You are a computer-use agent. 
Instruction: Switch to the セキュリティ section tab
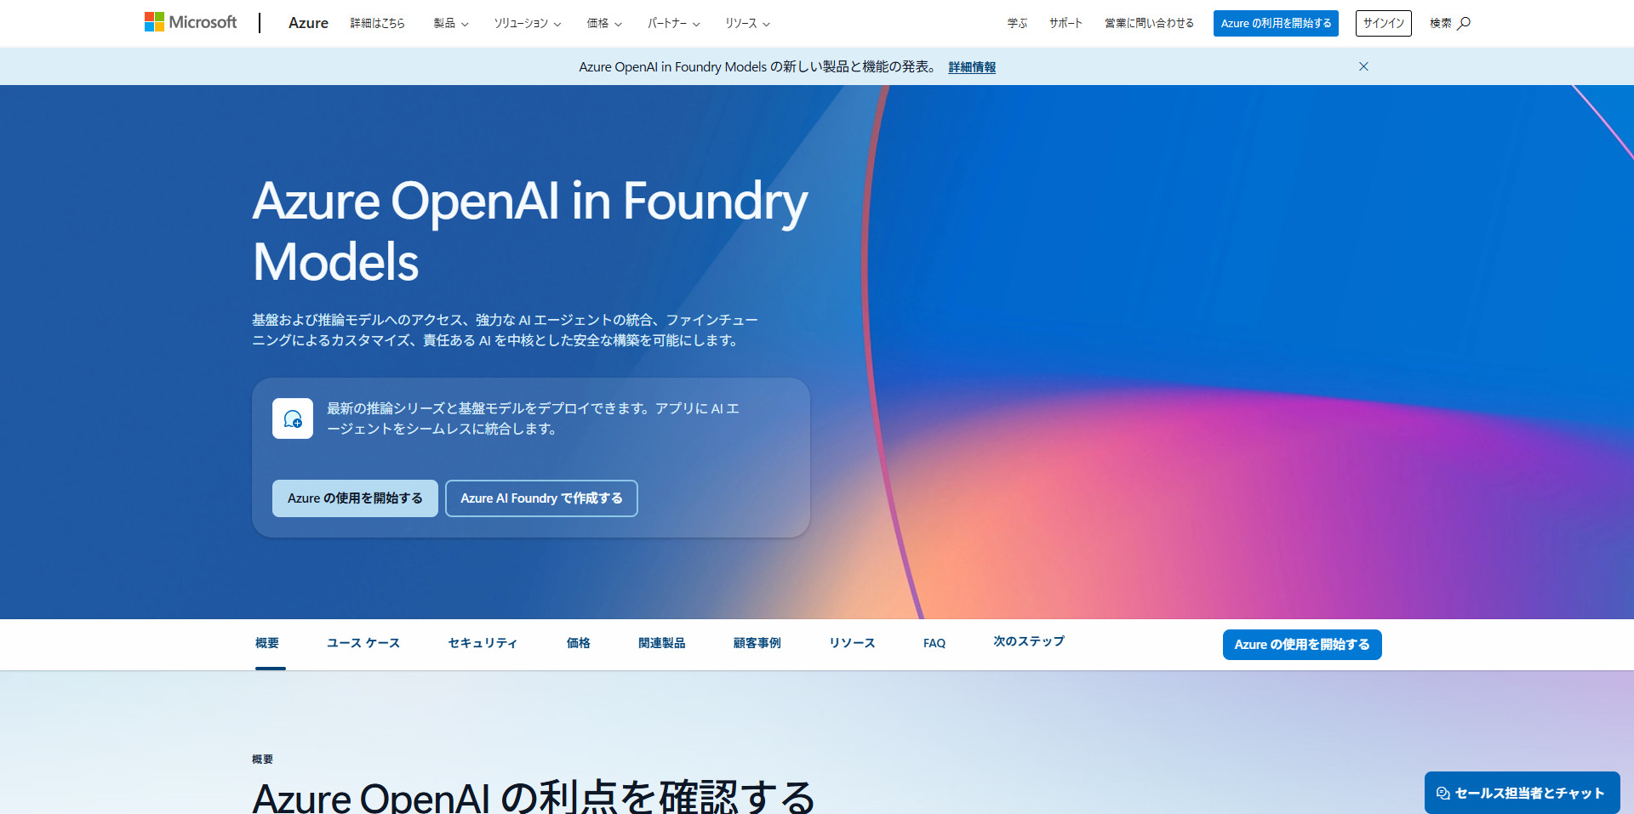[482, 643]
